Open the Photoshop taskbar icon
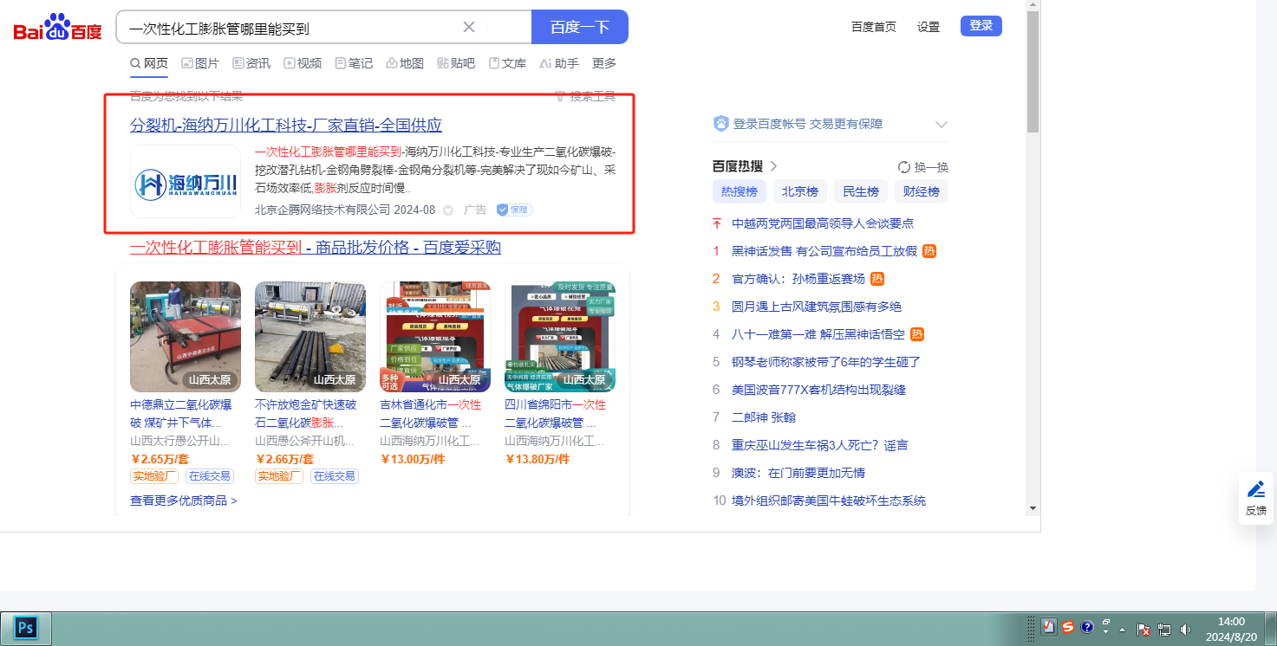This screenshot has width=1277, height=646. tap(26, 628)
